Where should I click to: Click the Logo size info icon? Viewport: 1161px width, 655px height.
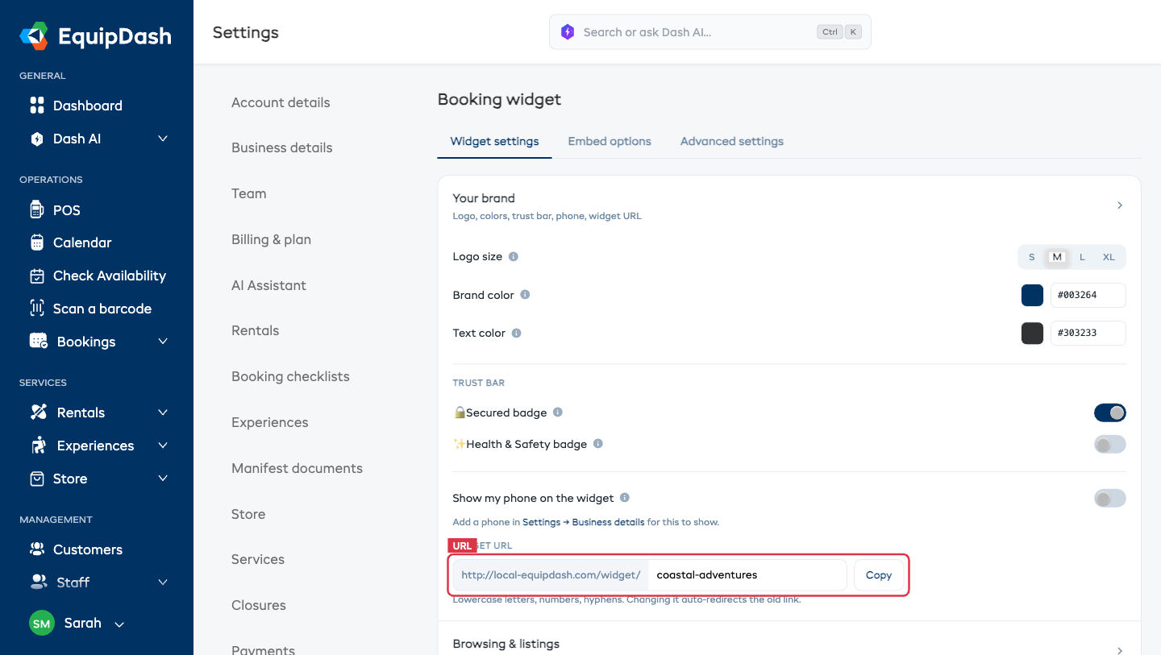(x=514, y=256)
